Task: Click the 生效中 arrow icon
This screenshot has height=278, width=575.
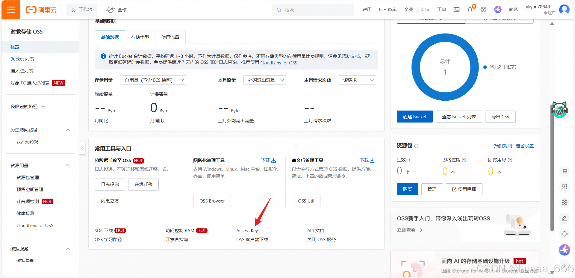Action: [407, 172]
